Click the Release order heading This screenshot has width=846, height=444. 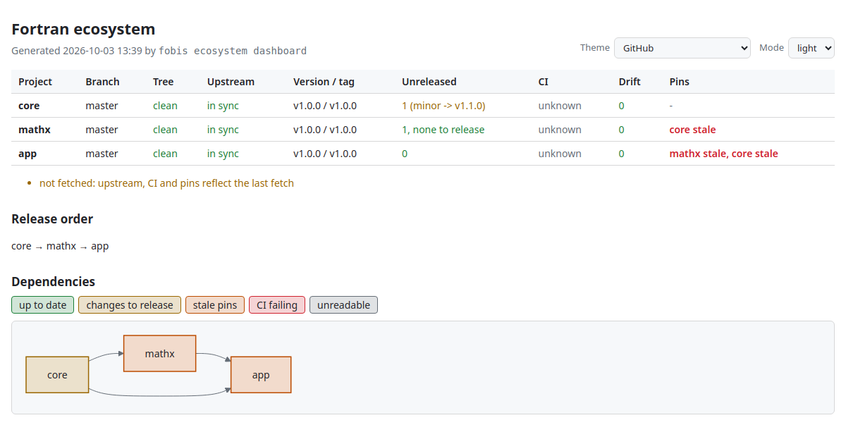pos(52,219)
